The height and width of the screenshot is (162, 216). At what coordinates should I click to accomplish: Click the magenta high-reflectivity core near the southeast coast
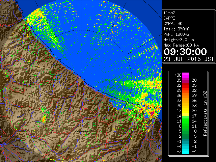pyautogui.click(x=152, y=113)
